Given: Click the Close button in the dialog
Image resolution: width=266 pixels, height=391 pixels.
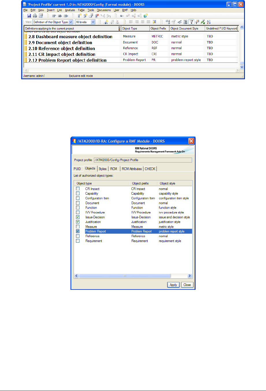Looking at the screenshot, I should (x=187, y=285).
